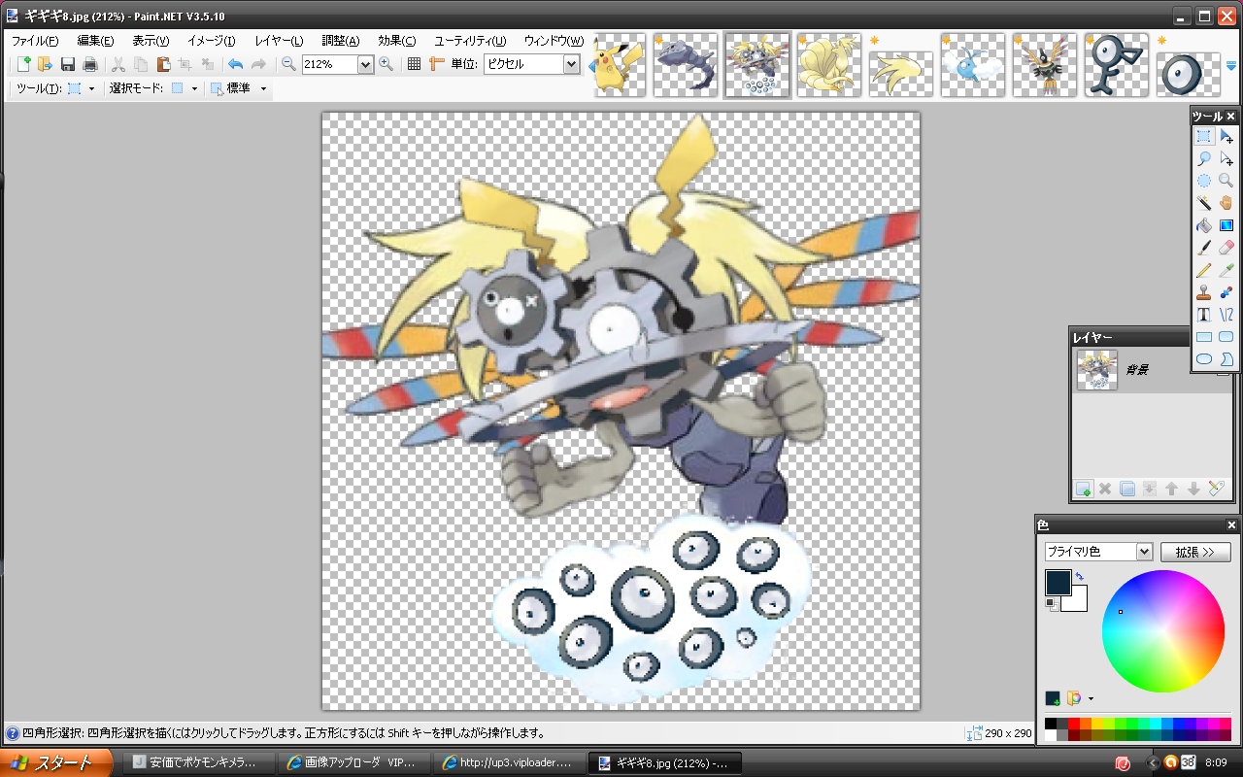Click the Windows スタート button
Image resolution: width=1243 pixels, height=777 pixels.
coord(55,762)
